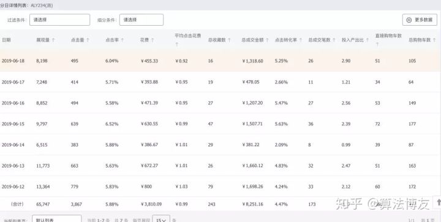This screenshot has height=222, width=441.
Task: Click the 更多数据 button
Action: click(420, 20)
